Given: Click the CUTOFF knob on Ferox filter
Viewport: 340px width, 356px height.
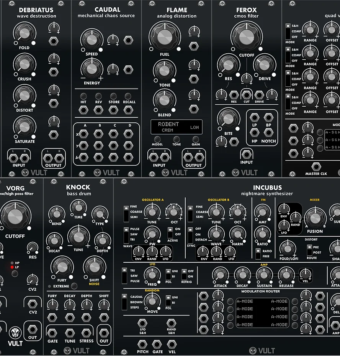Looking at the screenshot, I should point(247,36).
